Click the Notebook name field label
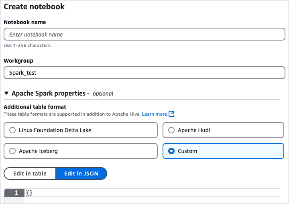The width and height of the screenshot is (289, 204). (24, 22)
